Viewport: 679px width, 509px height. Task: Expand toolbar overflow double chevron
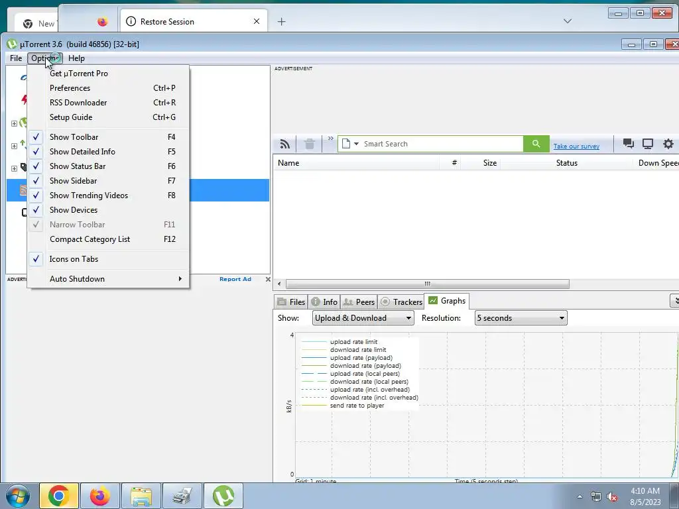point(330,139)
